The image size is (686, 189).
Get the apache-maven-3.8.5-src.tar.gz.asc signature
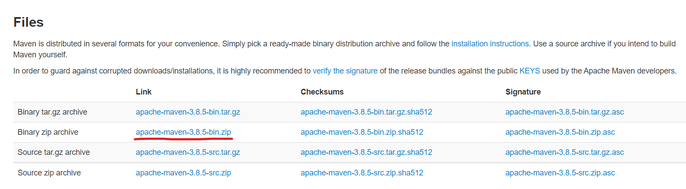pyautogui.click(x=564, y=152)
